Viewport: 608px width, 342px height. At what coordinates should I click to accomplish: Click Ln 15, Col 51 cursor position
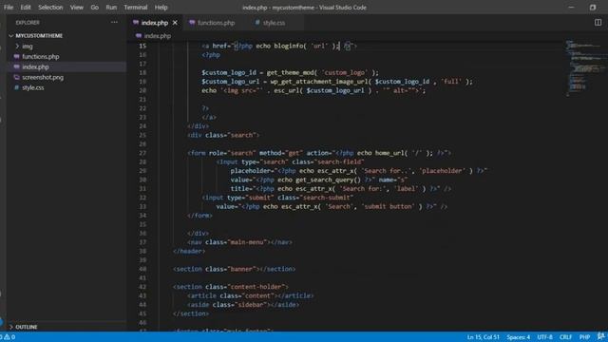[484, 337]
